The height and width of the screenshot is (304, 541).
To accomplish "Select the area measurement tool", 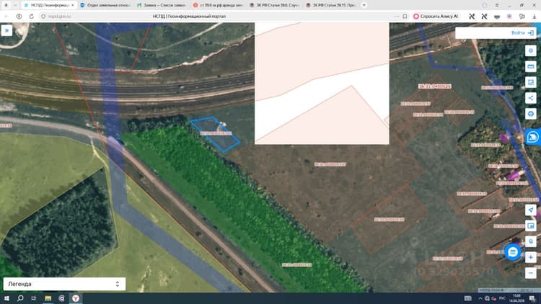I will coord(531,82).
